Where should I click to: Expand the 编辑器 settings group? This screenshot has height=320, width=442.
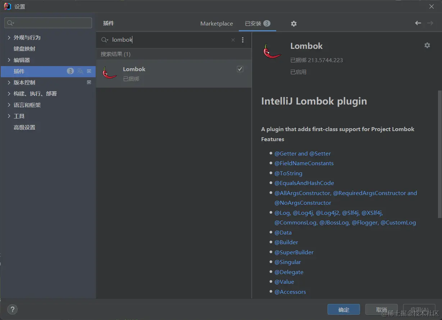tap(9, 60)
